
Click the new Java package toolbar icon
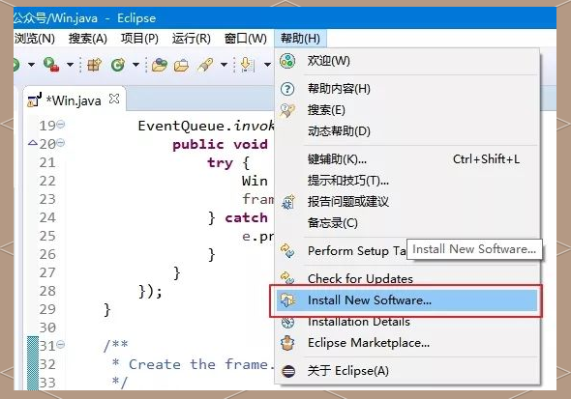(94, 65)
